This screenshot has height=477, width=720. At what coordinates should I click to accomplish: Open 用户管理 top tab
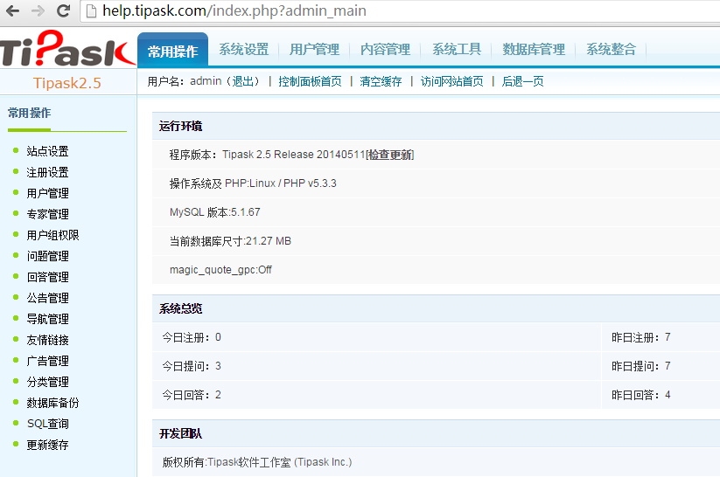coord(315,49)
